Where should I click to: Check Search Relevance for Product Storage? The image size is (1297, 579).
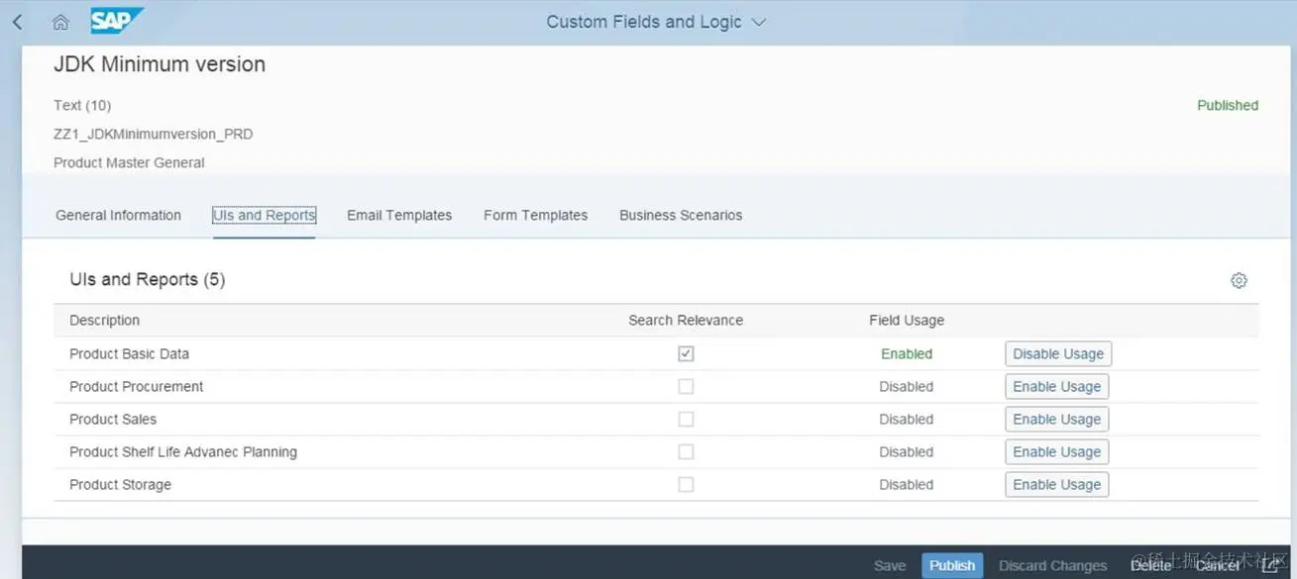click(686, 484)
